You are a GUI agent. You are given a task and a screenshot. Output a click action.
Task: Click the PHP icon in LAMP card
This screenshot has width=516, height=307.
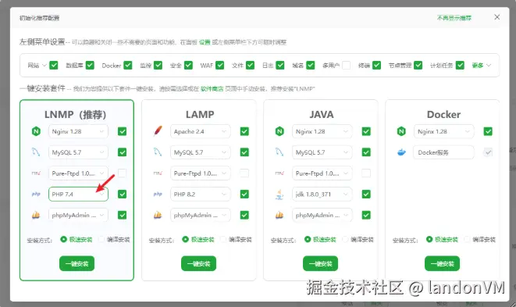[x=158, y=194]
